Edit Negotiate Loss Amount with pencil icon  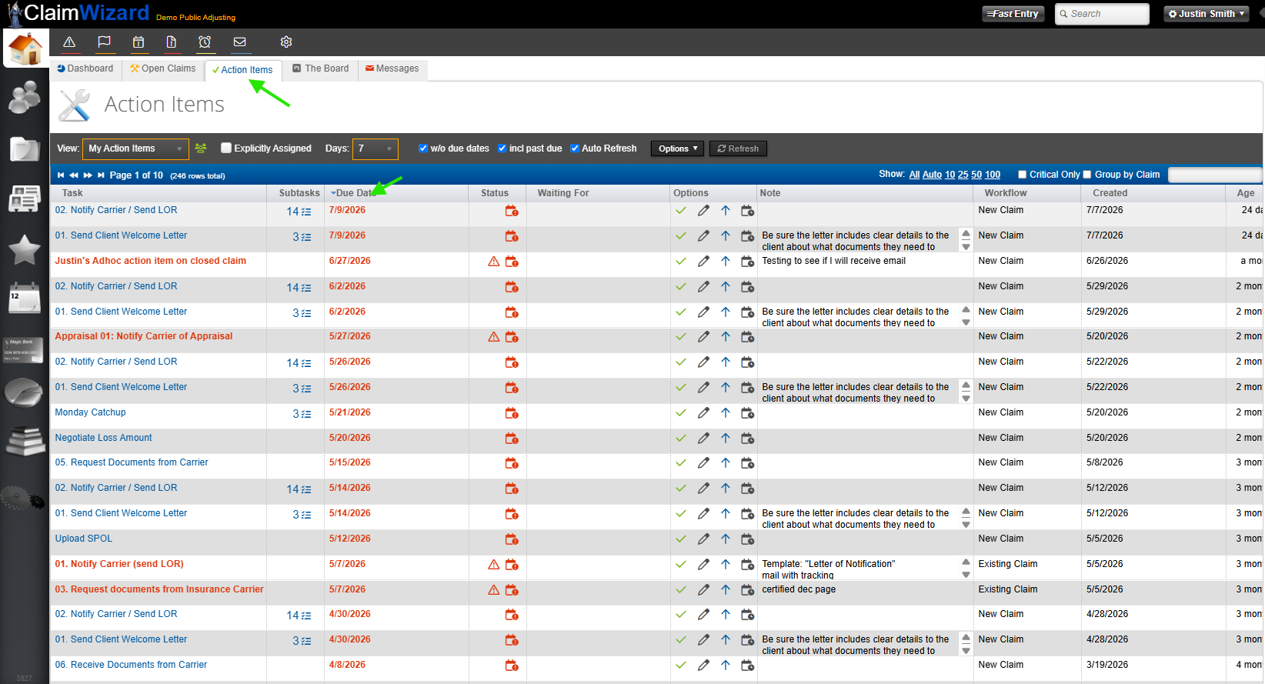pos(703,439)
